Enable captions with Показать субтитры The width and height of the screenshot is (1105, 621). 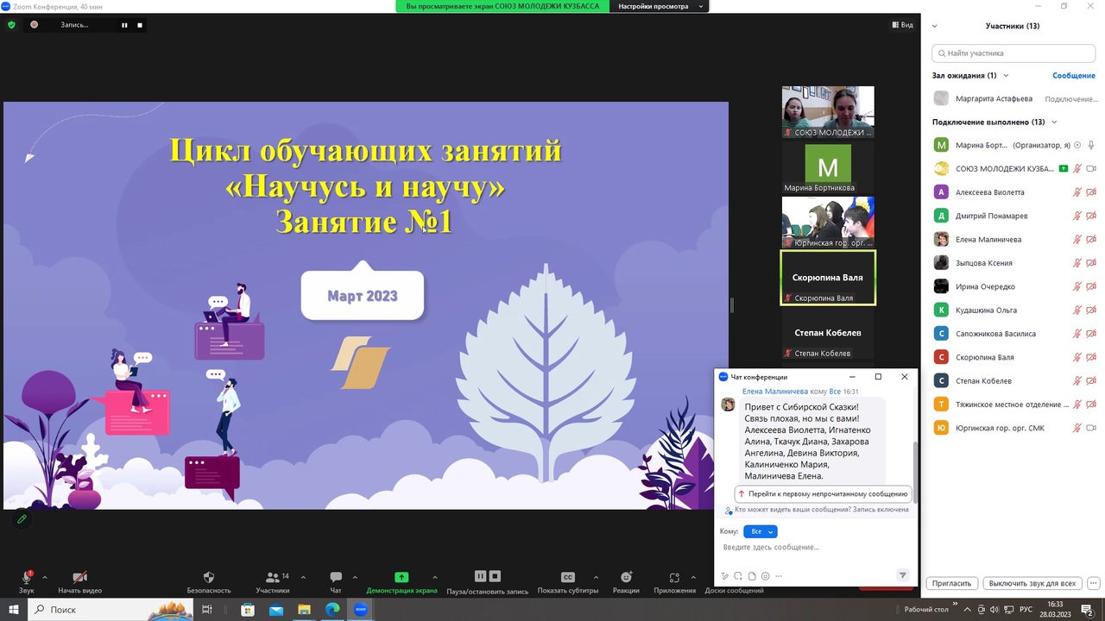[x=567, y=581]
